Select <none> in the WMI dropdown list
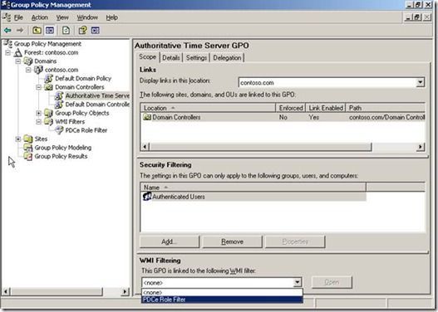This screenshot has width=438, height=312. (x=222, y=292)
